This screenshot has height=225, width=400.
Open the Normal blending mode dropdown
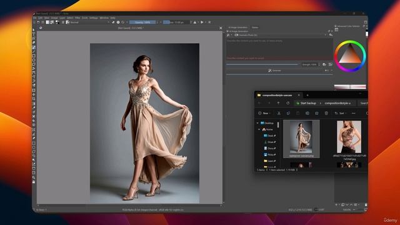click(90, 22)
